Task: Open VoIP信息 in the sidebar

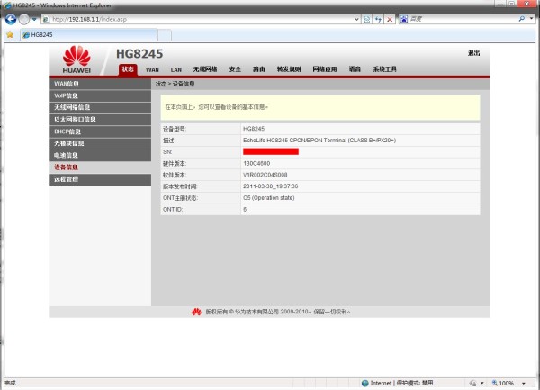Action: tap(67, 95)
